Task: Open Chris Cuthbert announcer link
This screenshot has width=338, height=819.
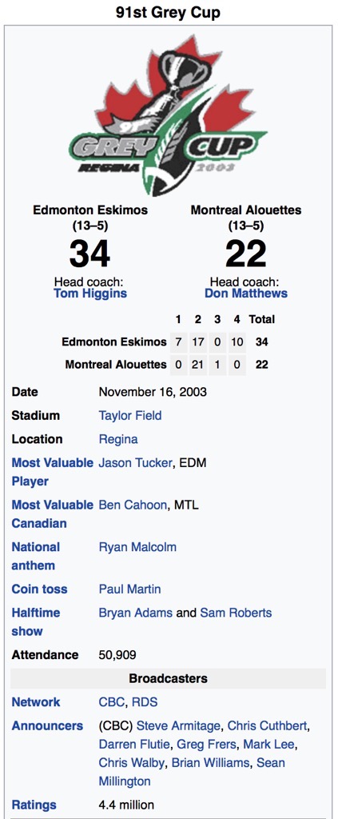Action: (268, 726)
